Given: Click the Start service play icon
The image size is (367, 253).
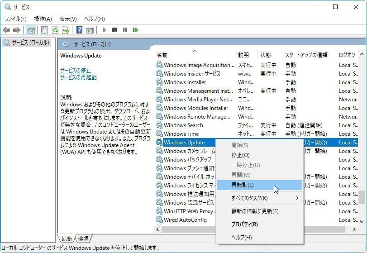Looking at the screenshot, I should [105, 30].
